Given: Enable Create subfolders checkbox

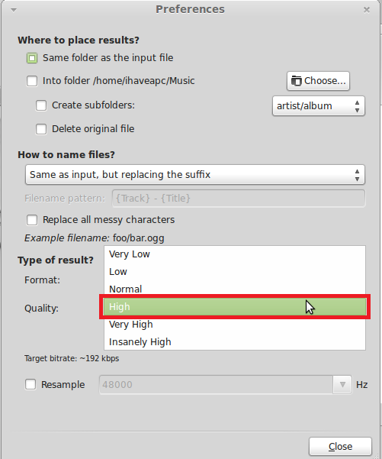Looking at the screenshot, I should pyautogui.click(x=41, y=105).
